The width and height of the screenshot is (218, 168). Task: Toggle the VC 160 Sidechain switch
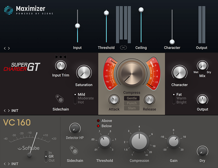74,150
